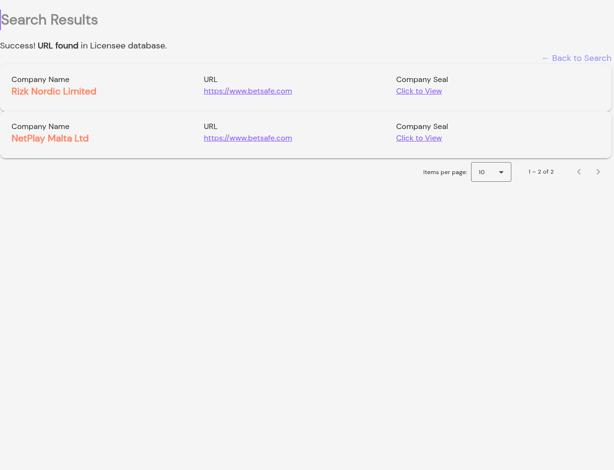614x470 pixels.
Task: View company seal for Rizk Nordic Limited
Action: pos(419,91)
